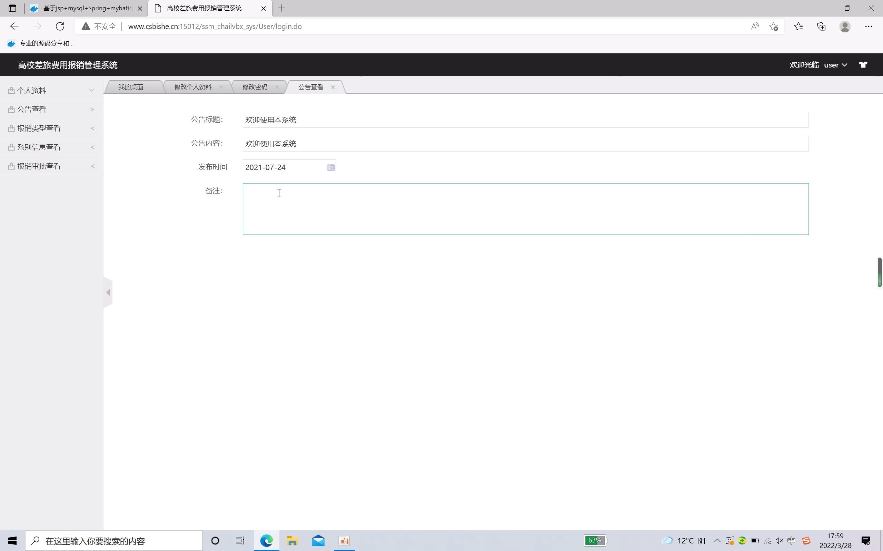Refresh the page
Image resolution: width=883 pixels, height=551 pixels.
[x=60, y=26]
